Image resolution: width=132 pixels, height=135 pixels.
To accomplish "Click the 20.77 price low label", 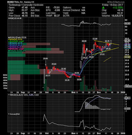I will point(48,76).
